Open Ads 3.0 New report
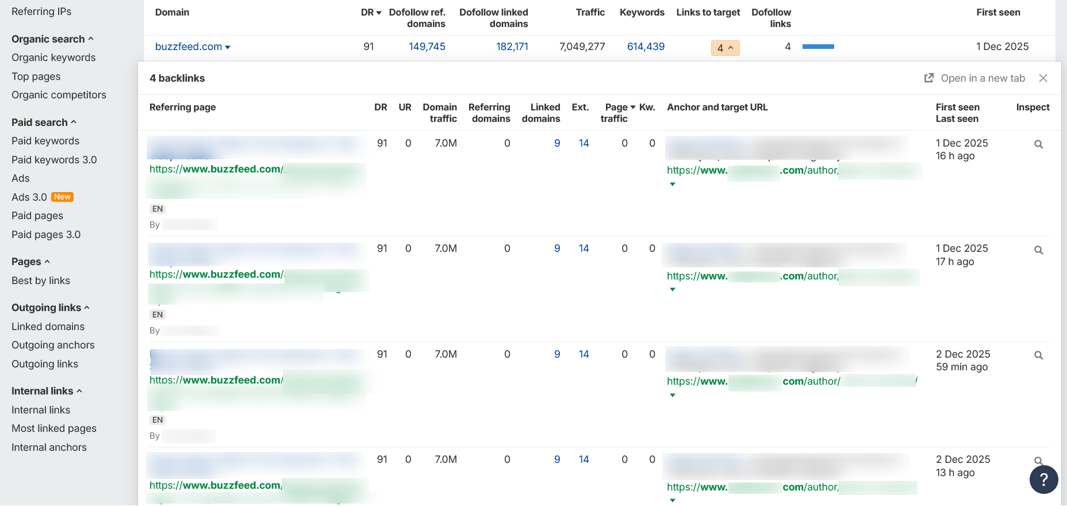 pyautogui.click(x=43, y=197)
